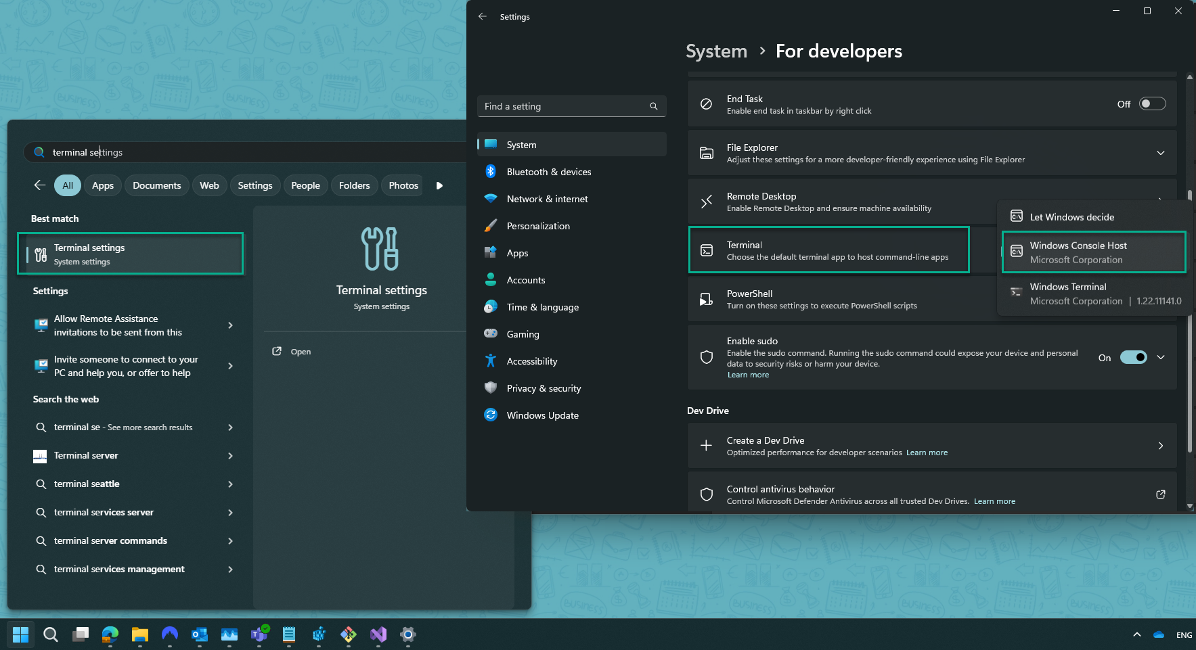Open Microsoft Edge from the taskbar
Image resolution: width=1196 pixels, height=650 pixels.
(110, 634)
